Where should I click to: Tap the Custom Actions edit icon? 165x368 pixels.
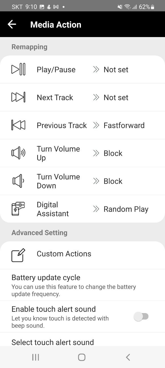coord(18,255)
